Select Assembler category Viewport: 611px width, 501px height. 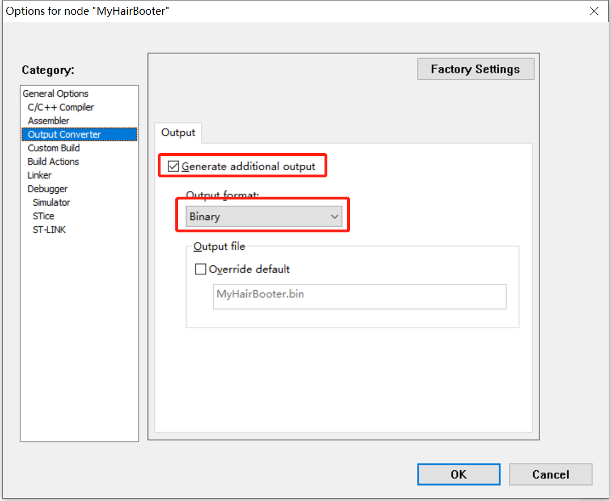click(x=48, y=121)
